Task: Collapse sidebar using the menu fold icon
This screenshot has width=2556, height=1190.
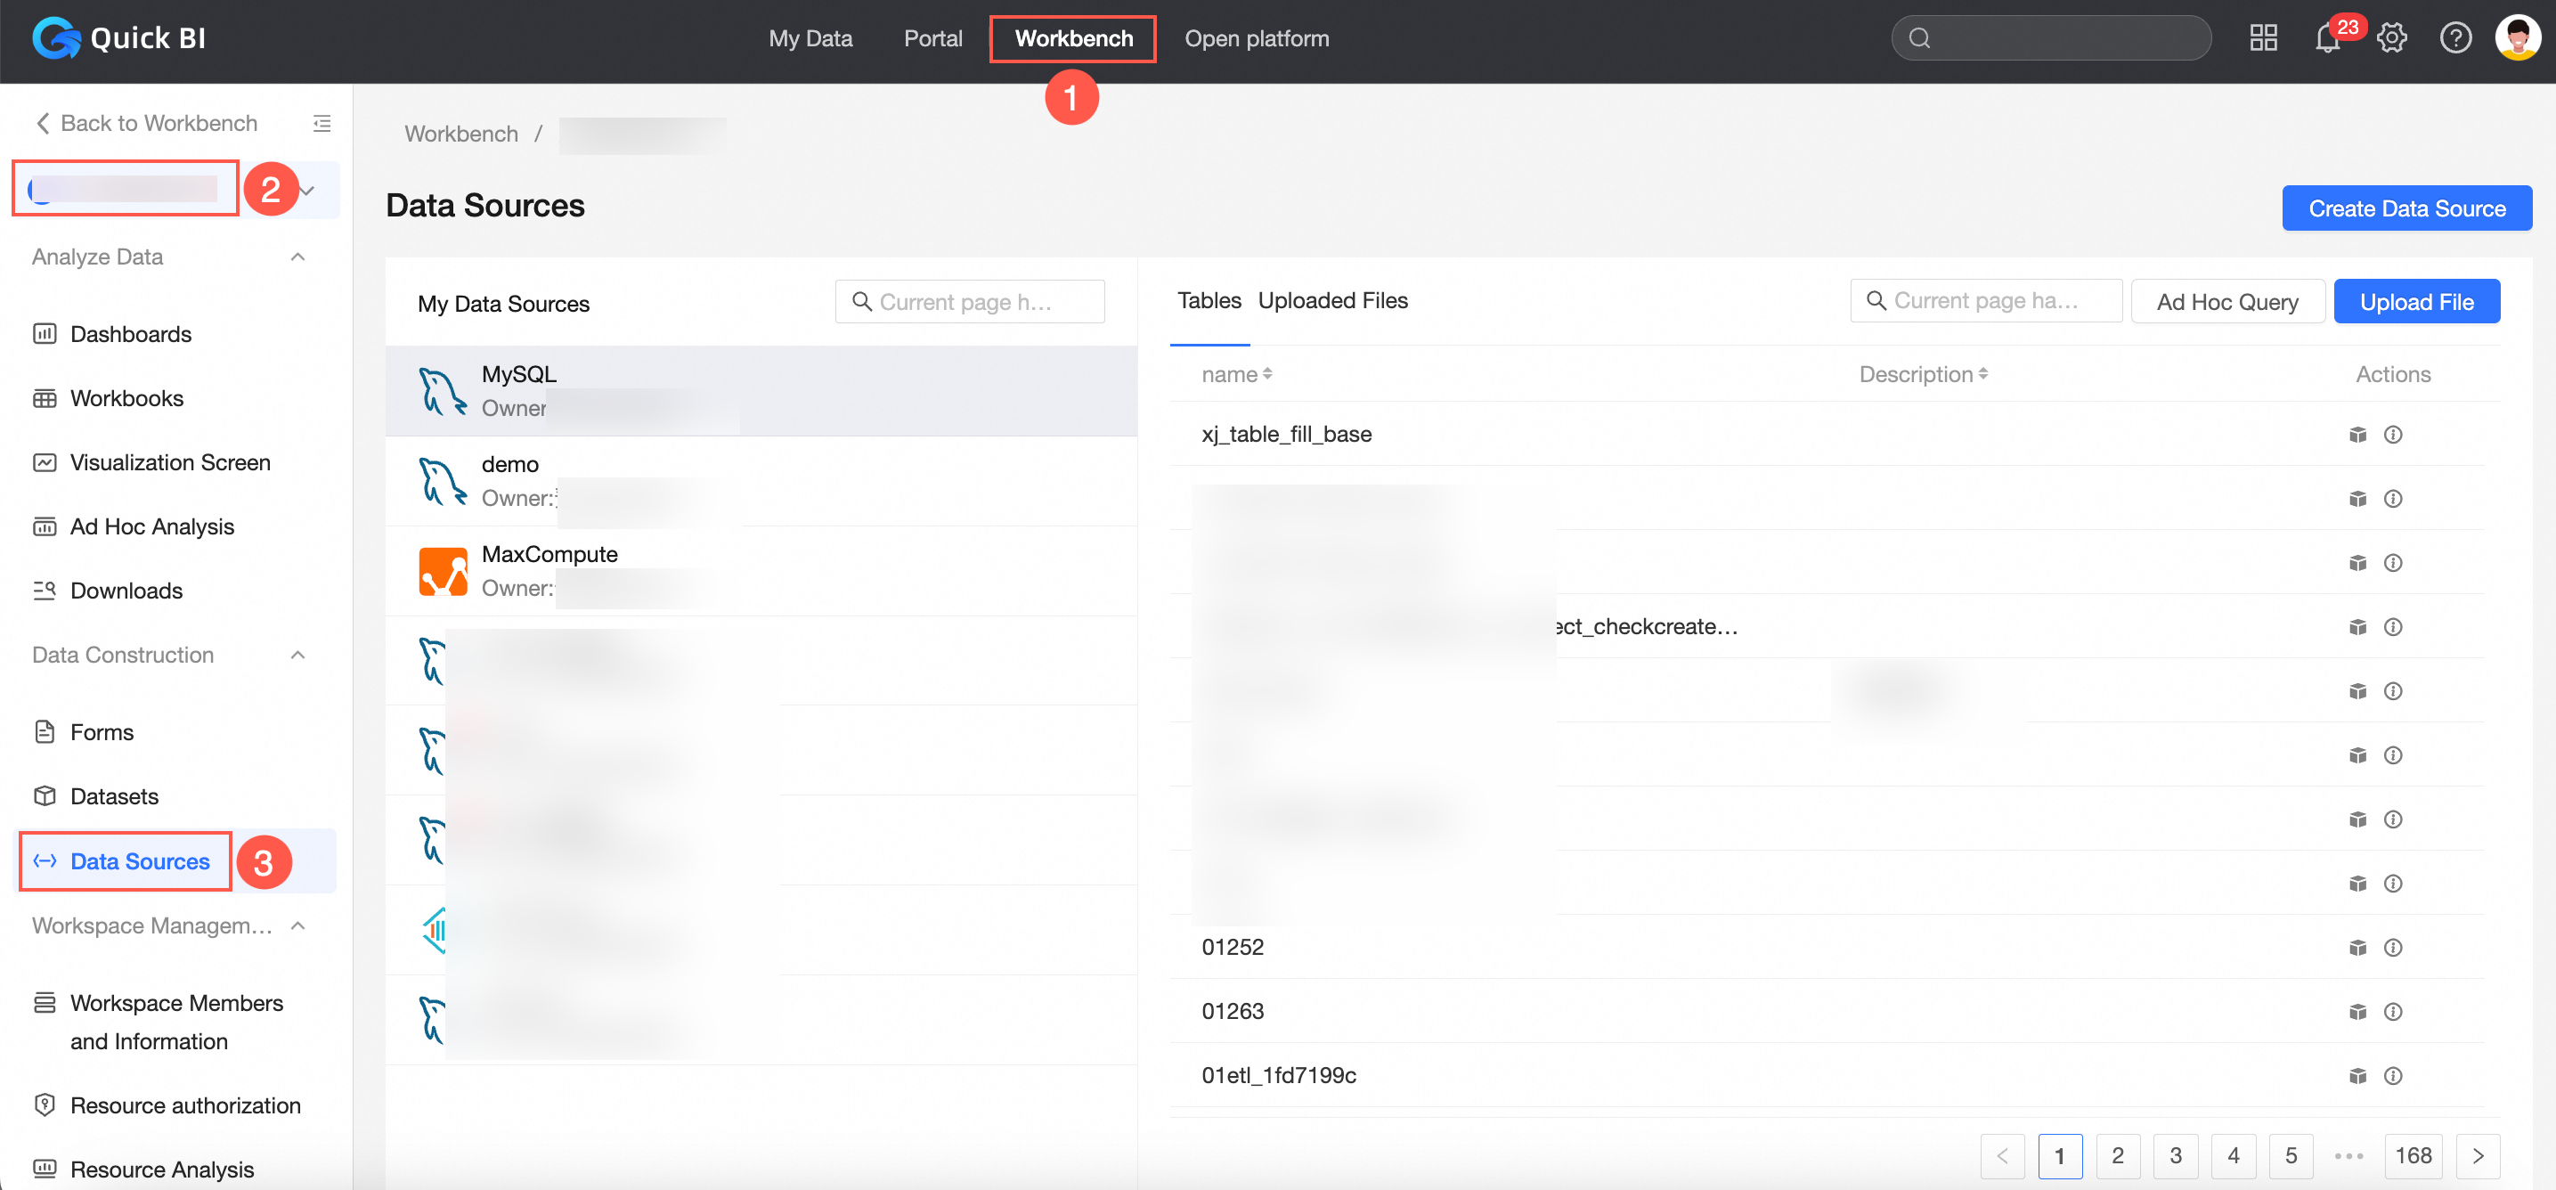Action: click(322, 123)
